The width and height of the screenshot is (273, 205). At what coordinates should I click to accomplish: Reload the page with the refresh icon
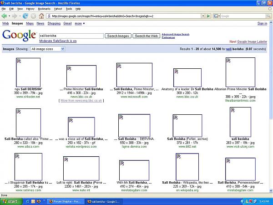coord(25,16)
